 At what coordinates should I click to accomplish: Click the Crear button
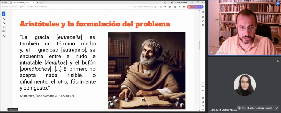coord(40,2)
